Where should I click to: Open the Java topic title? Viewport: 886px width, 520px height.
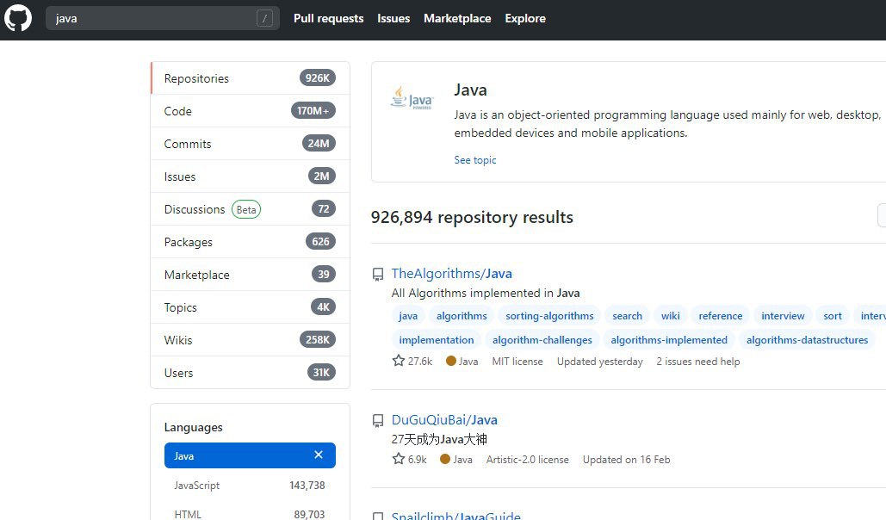tap(470, 90)
